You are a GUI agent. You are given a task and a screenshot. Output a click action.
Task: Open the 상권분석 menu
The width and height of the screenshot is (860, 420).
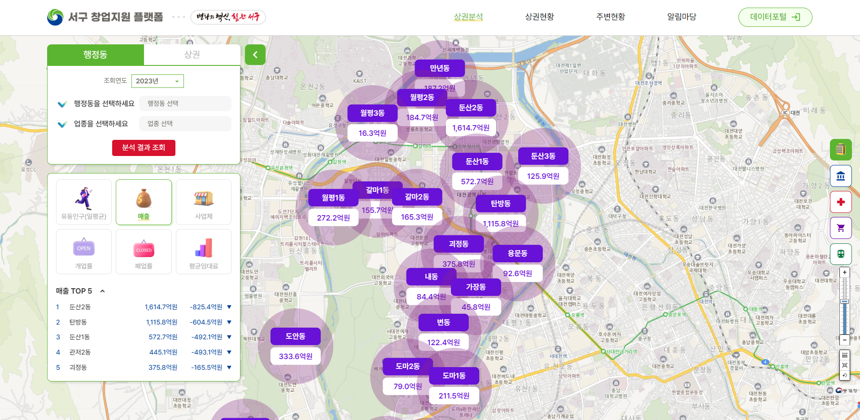pyautogui.click(x=468, y=17)
